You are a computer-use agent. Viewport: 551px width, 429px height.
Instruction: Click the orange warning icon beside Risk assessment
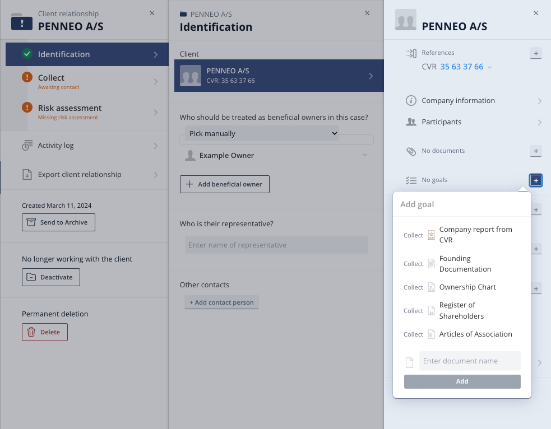27,107
